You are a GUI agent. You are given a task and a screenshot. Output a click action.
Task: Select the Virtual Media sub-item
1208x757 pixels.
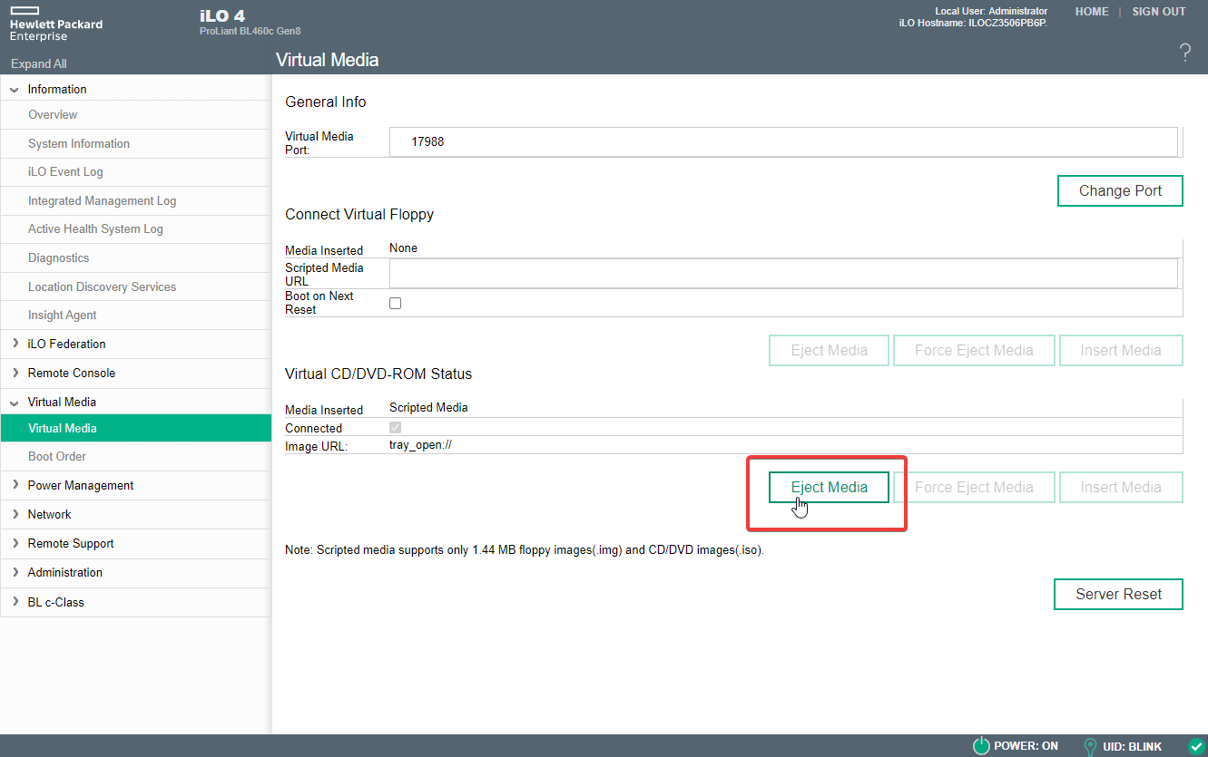pos(136,428)
